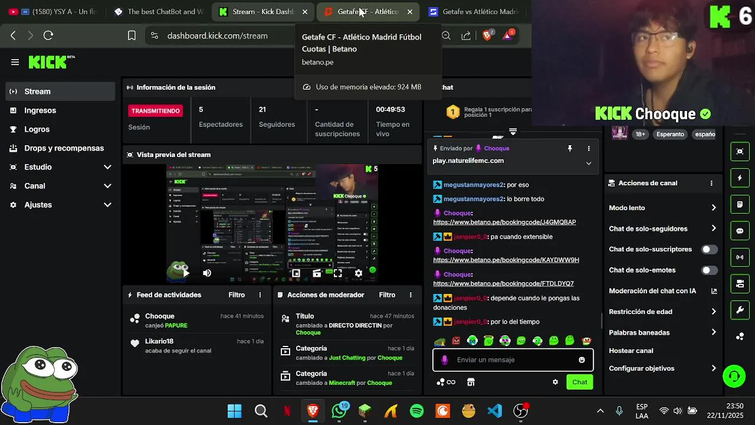Click picture-in-picture icon on stream preview

pyautogui.click(x=296, y=273)
